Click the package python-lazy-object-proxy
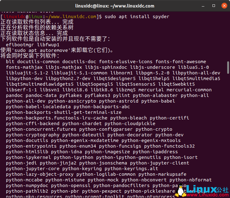The height and width of the screenshot is (198, 230). pos(39,175)
